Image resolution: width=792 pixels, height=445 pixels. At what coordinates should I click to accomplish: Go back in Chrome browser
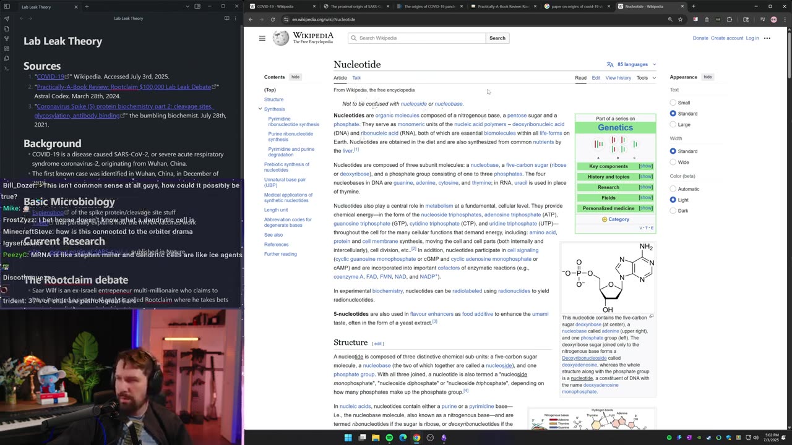(251, 19)
